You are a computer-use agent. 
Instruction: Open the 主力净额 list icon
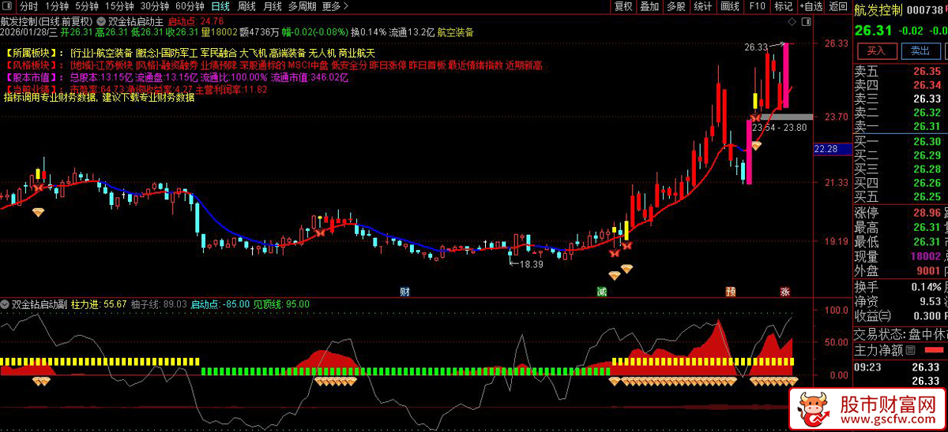[x=910, y=350]
